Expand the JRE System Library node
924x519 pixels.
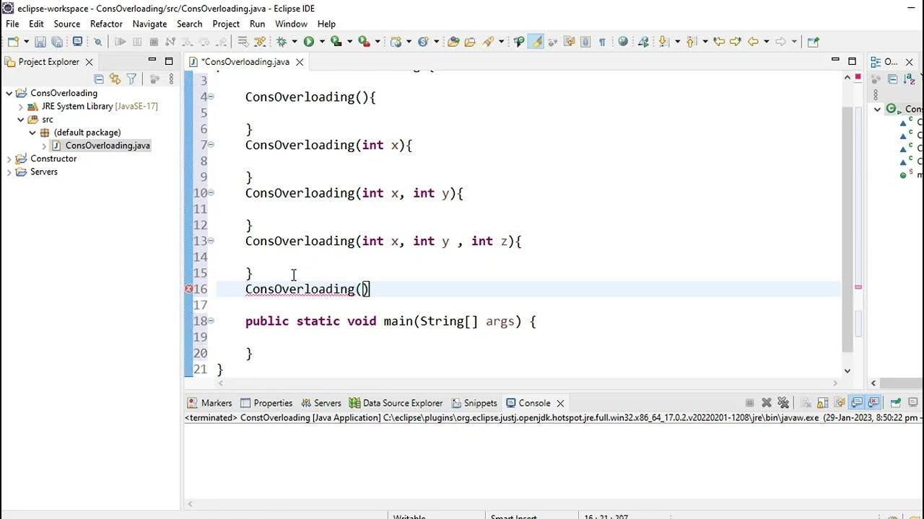pos(21,106)
